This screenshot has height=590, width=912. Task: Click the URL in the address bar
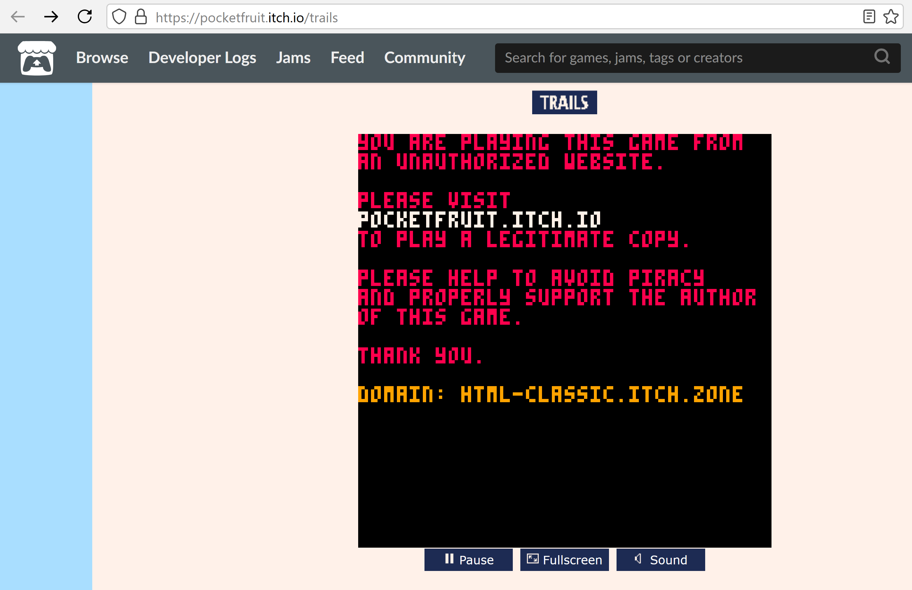247,18
